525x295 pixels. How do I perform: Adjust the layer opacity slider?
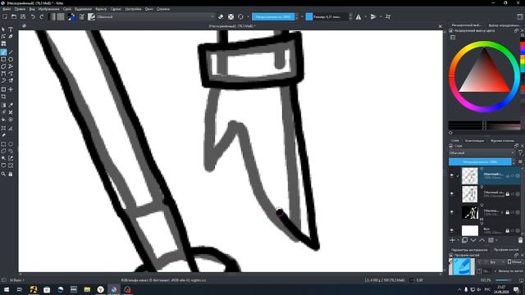tap(480, 162)
